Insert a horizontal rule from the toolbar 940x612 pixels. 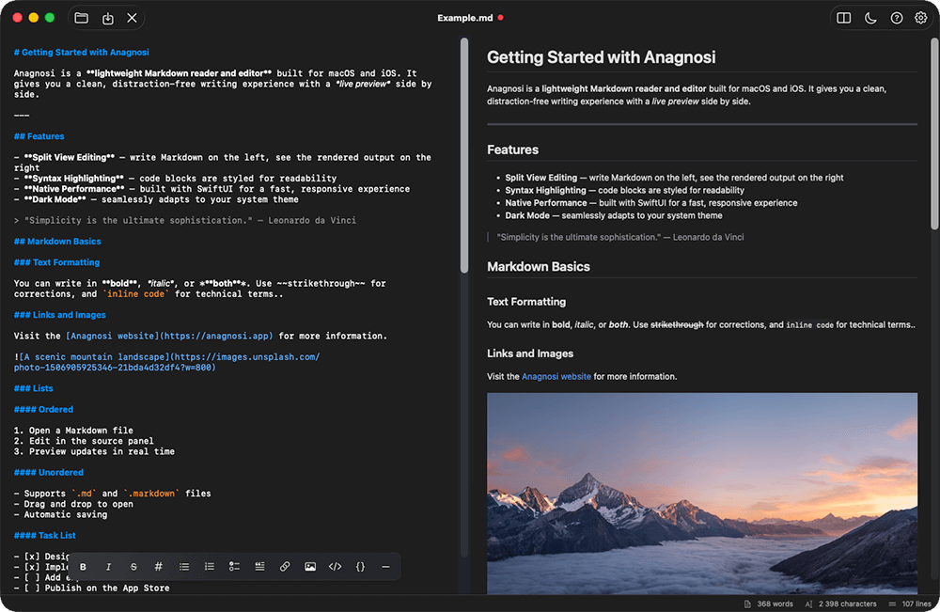(x=385, y=566)
